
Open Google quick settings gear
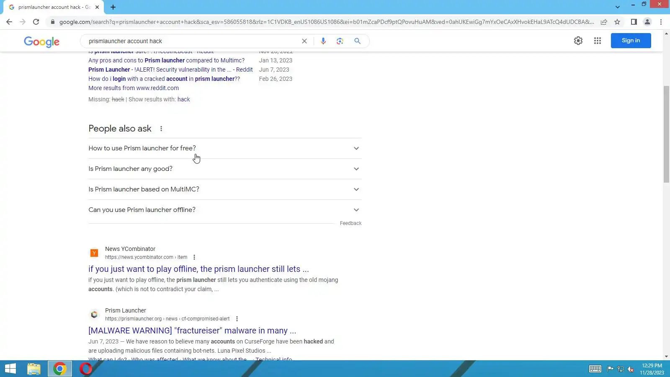click(578, 41)
